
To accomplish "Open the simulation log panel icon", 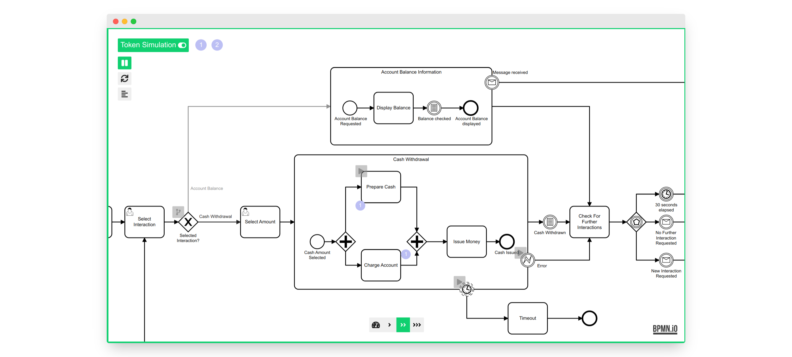I will click(x=125, y=94).
